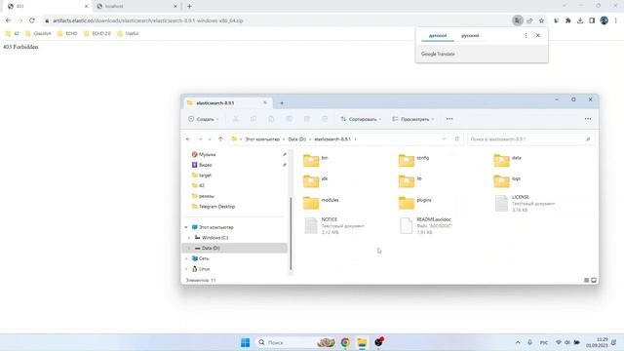624x351 pixels.
Task: Open the 42 bookmark folder
Action: pyautogui.click(x=12, y=33)
